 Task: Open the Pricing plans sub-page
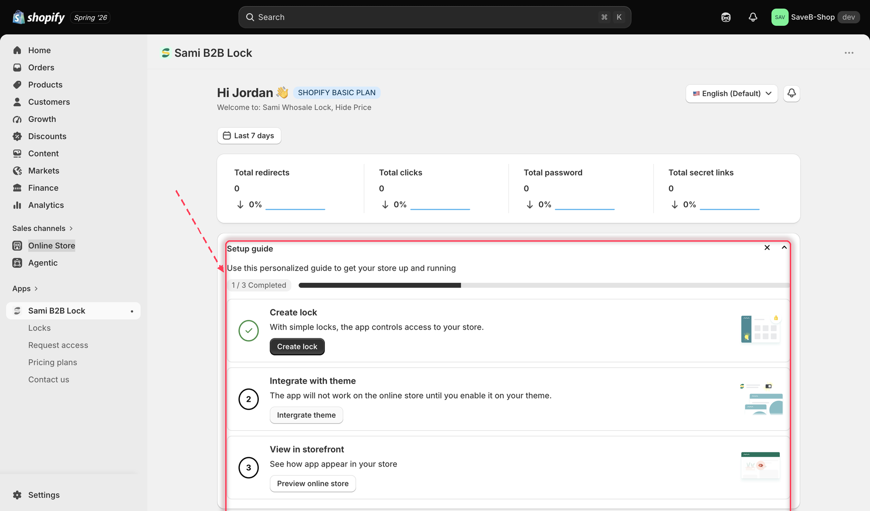53,362
